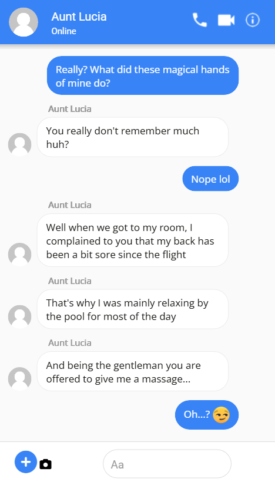Click the 'Aa' message input field
This screenshot has height=485, width=275.
(167, 464)
